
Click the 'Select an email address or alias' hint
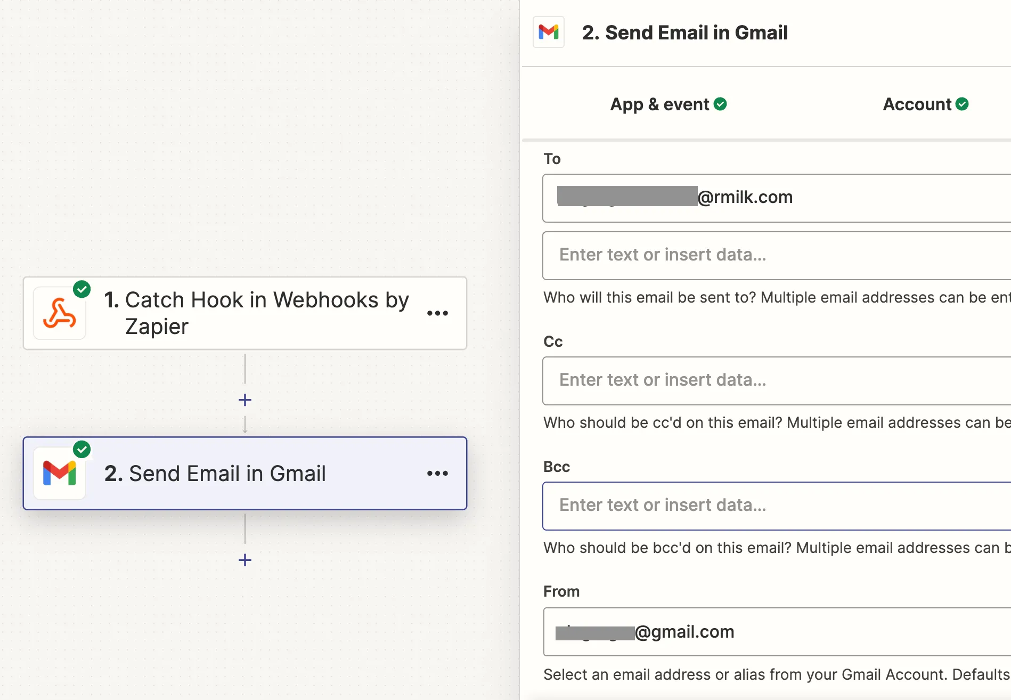tap(777, 674)
